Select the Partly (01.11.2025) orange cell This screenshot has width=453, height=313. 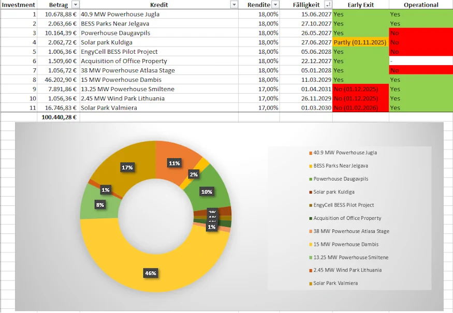coord(360,42)
